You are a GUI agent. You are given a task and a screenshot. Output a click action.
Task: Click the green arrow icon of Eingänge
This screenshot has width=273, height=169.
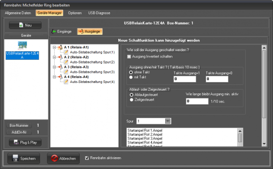54,31
